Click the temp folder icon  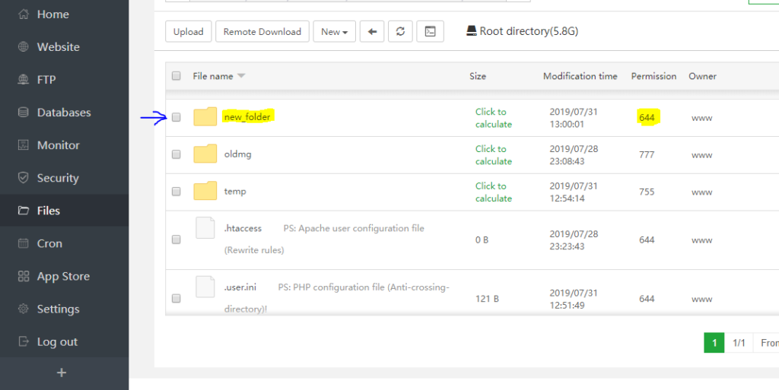(x=205, y=191)
